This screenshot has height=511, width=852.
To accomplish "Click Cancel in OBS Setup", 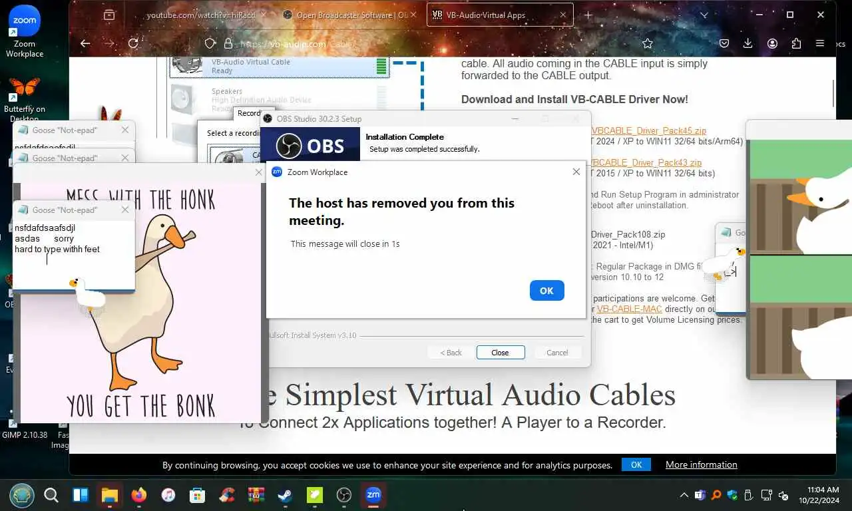I will pos(557,353).
